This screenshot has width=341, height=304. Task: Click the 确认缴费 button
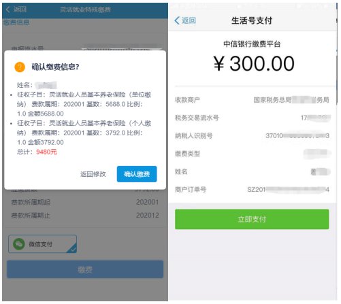(x=137, y=174)
